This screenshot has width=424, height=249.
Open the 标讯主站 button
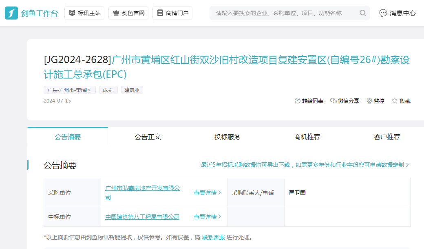[x=84, y=13]
